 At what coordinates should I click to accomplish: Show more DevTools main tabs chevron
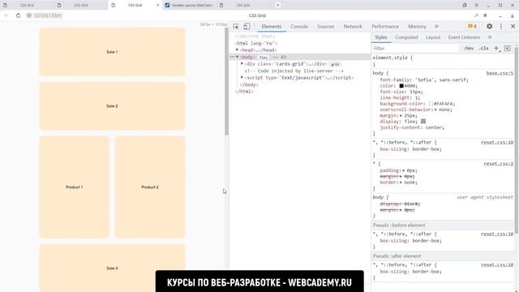pos(436,27)
